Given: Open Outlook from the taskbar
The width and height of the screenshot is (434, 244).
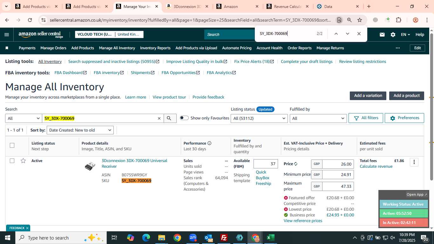Looking at the screenshot, I should click(208, 238).
